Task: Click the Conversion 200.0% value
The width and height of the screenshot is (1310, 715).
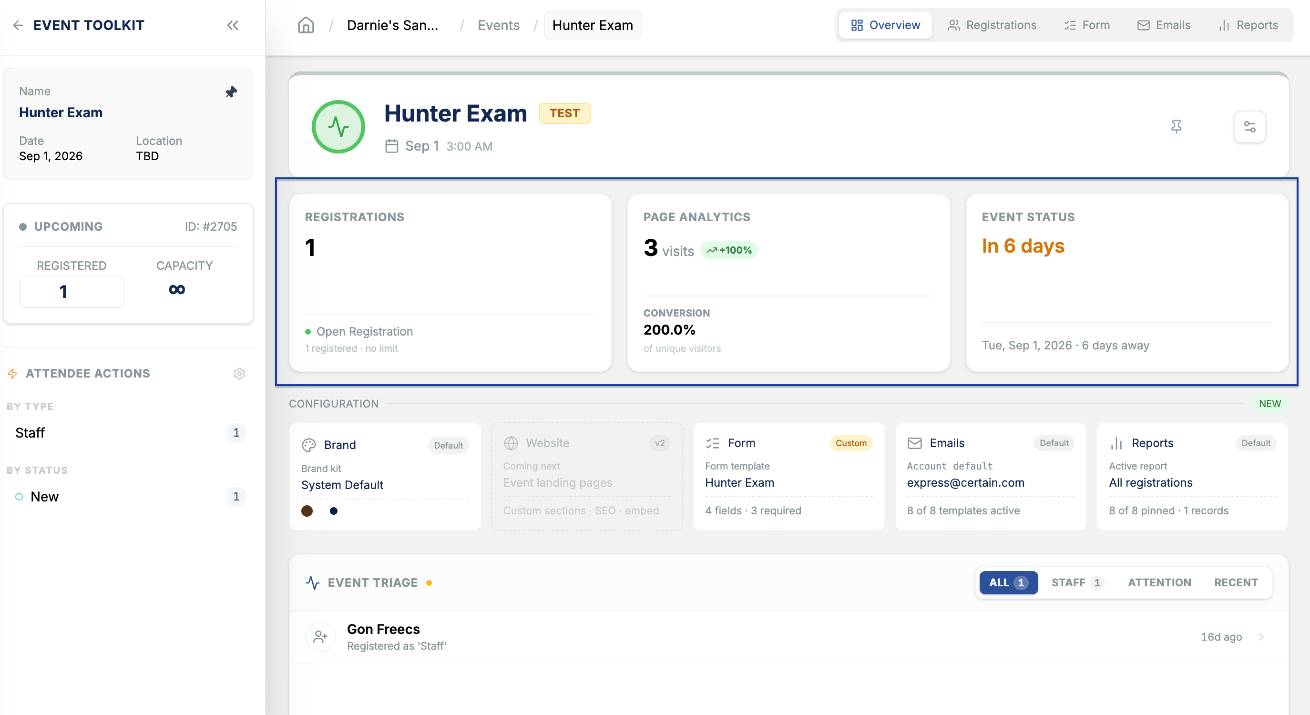Action: click(x=669, y=329)
